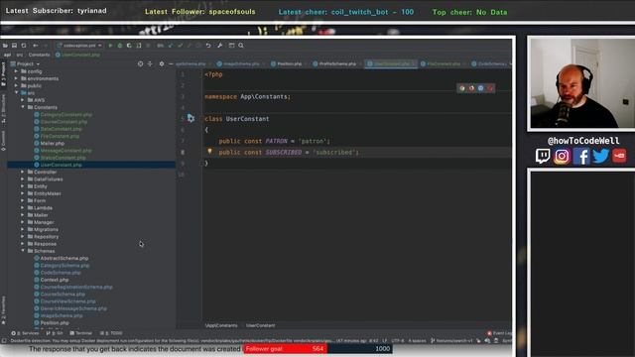
Task: Hide the Project panel with the minus icon
Action: (171, 63)
